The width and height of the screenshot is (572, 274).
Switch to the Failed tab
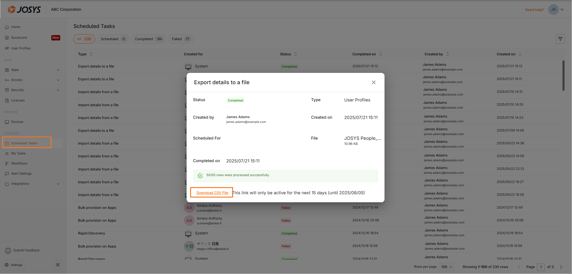pyautogui.click(x=181, y=39)
